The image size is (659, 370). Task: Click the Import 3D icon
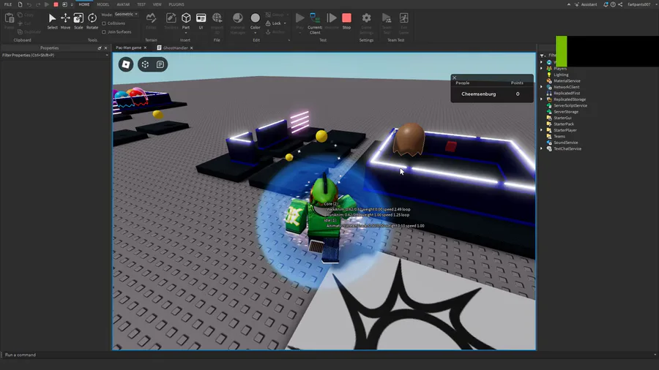pos(217,18)
